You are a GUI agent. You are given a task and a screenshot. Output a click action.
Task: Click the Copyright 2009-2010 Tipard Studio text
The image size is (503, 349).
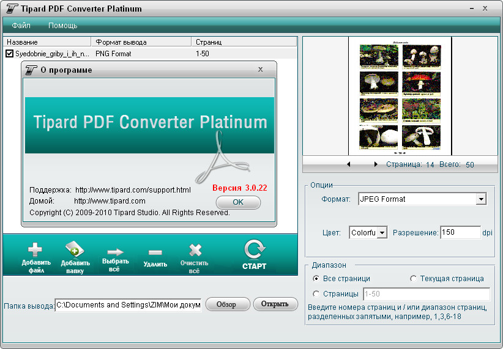click(130, 213)
